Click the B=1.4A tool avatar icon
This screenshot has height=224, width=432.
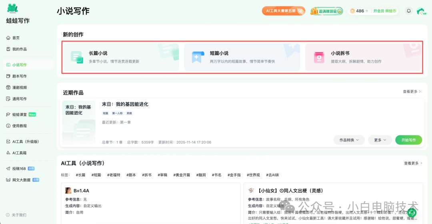[68, 190]
